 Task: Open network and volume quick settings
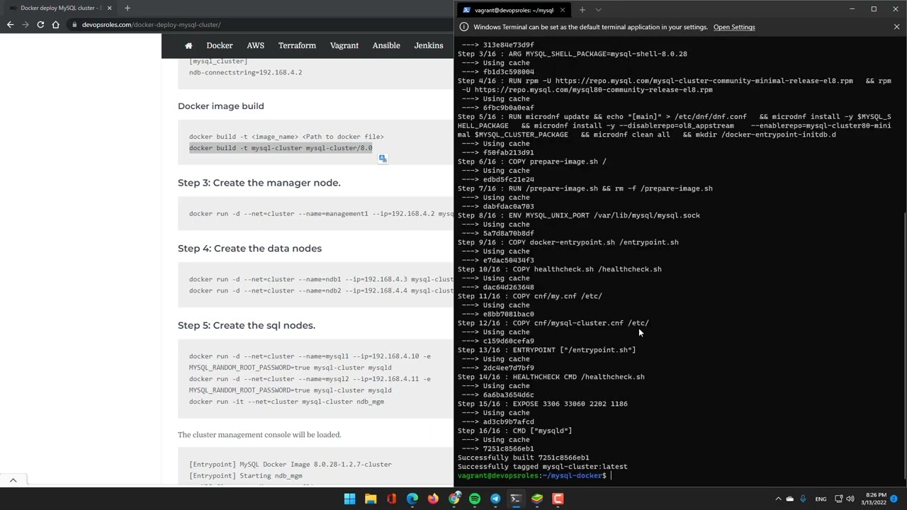pos(844,499)
